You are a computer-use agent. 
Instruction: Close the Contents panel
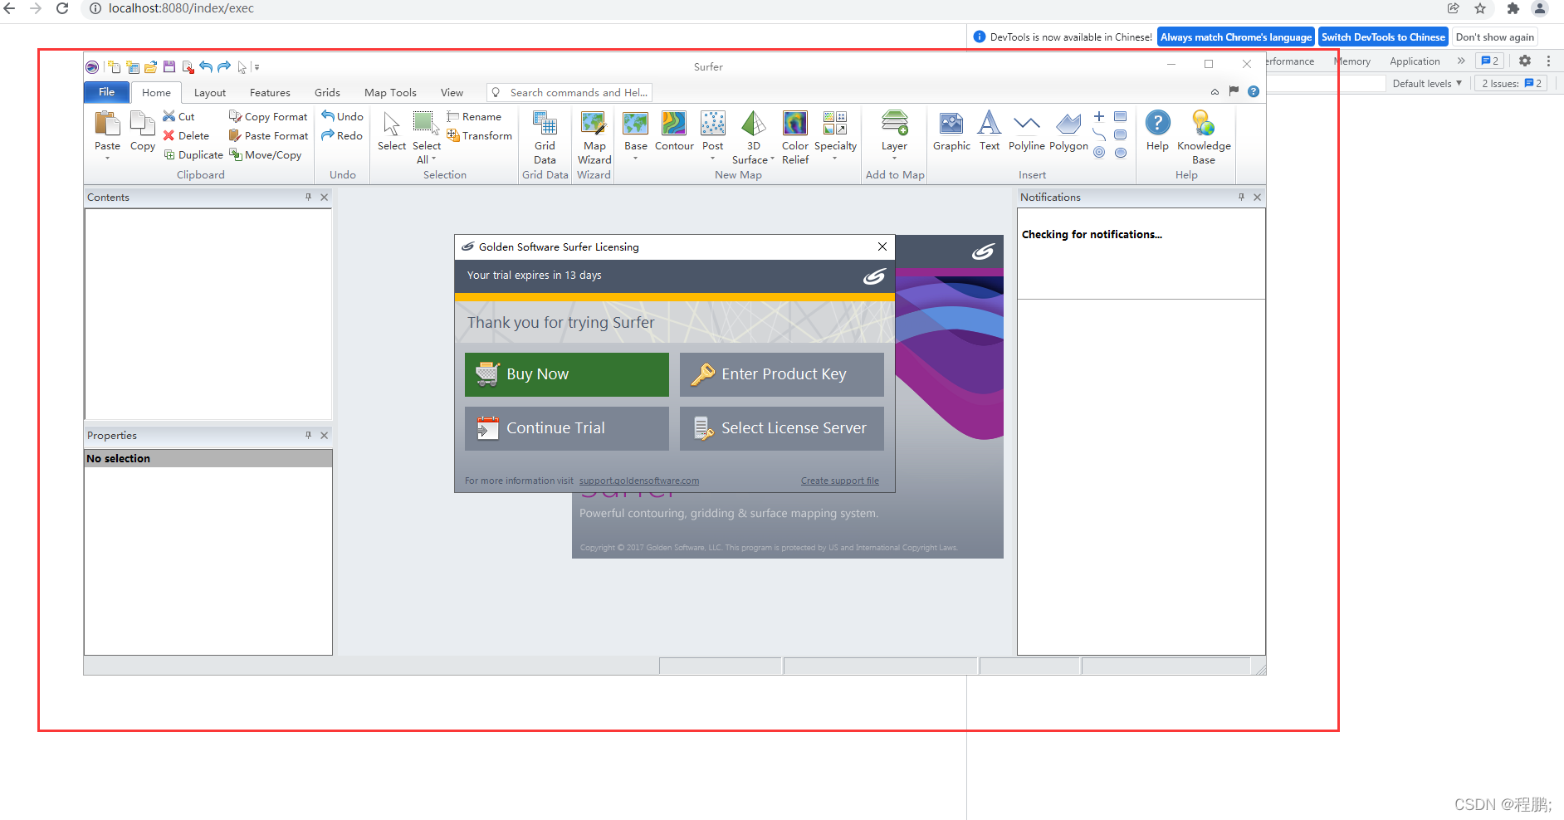325,198
